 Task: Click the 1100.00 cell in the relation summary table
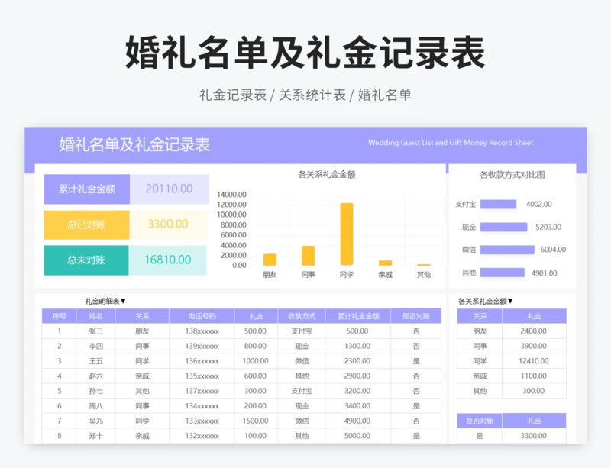(534, 376)
